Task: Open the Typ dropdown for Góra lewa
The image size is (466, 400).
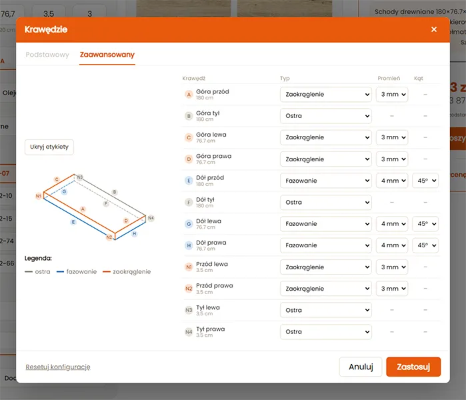Action: 326,137
